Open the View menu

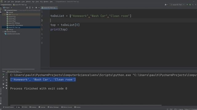[x=13, y=2]
